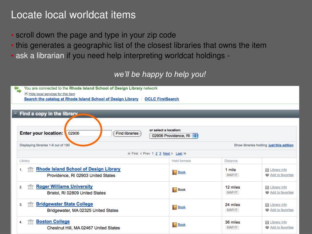312x234 pixels.
Task: Open Library info link for RISD Library
Action: click(278, 170)
